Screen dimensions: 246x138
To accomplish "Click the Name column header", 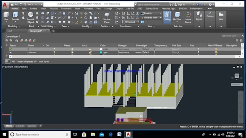I will pyautogui.click(x=31, y=46).
